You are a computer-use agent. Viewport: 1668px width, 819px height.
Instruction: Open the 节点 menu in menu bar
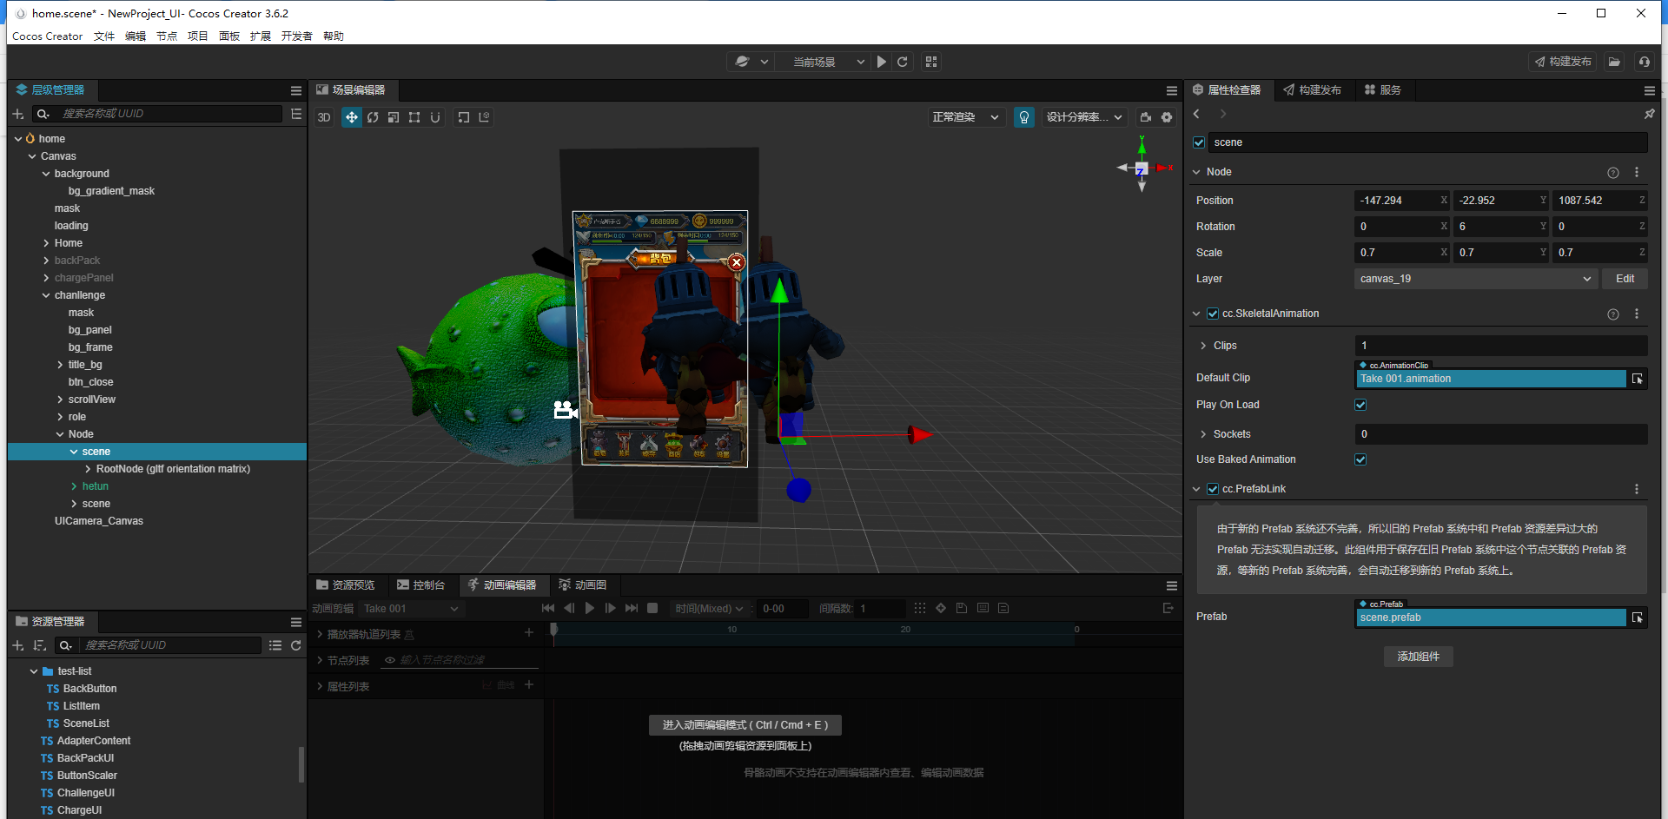coord(167,36)
